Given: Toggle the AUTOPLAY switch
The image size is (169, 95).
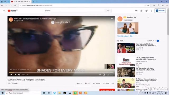Looking at the screenshot, I should (x=157, y=41).
